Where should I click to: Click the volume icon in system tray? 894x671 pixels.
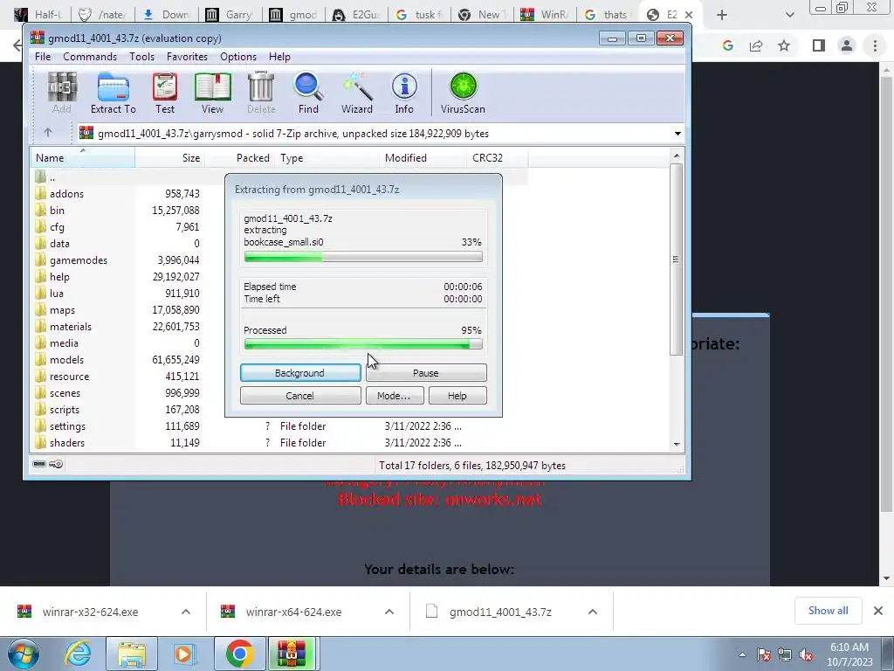click(806, 655)
